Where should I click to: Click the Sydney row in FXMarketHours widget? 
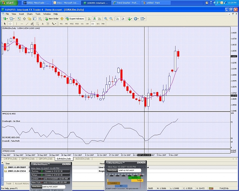click(50, 171)
